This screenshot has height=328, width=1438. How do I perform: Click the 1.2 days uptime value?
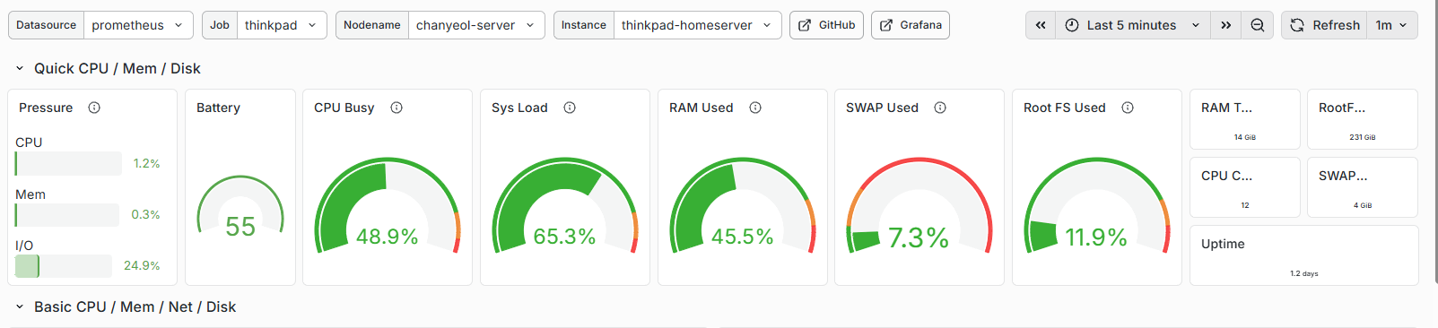[x=1304, y=273]
